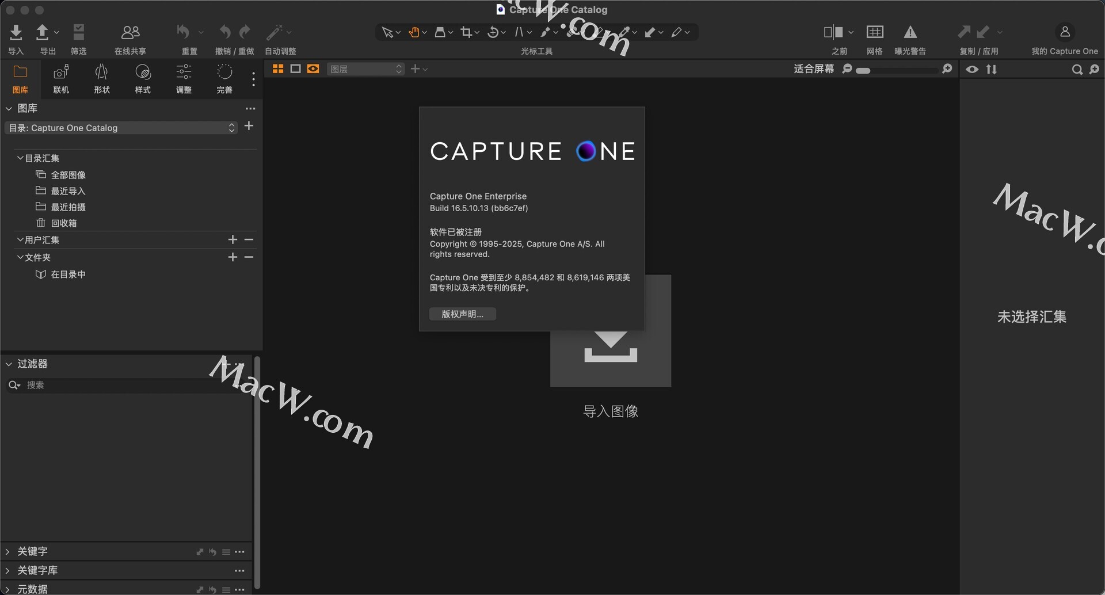The image size is (1105, 595).
Task: Click the 网格 grid icon
Action: (875, 32)
